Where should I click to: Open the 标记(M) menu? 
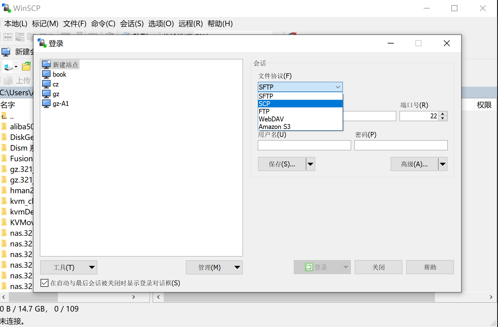pyautogui.click(x=45, y=24)
